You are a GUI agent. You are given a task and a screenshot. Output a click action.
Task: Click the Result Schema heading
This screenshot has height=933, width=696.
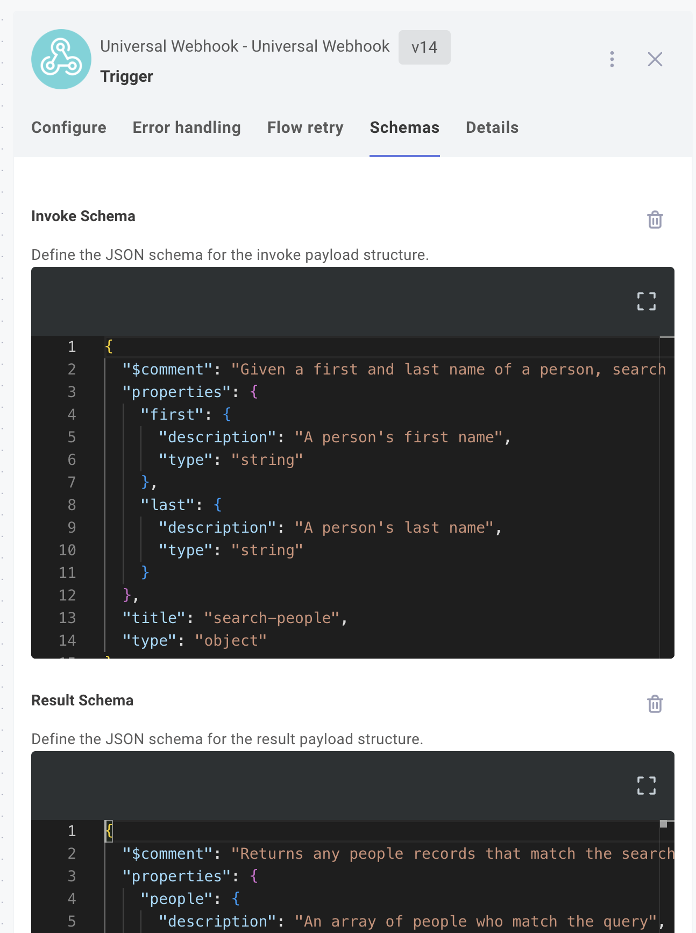click(x=83, y=701)
